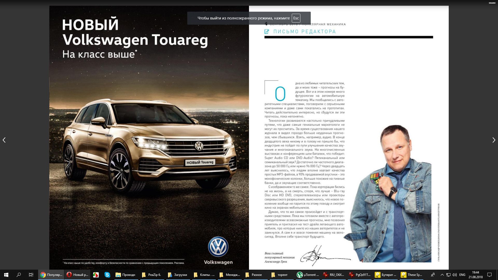Click the 'НОВЫЙ Volkswagen Touareg' ad headline
Screen dimensions: 498x280
coord(135,32)
